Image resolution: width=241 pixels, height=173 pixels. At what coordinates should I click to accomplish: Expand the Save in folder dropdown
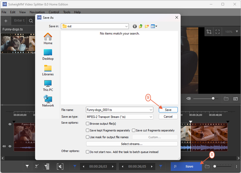[126, 27]
